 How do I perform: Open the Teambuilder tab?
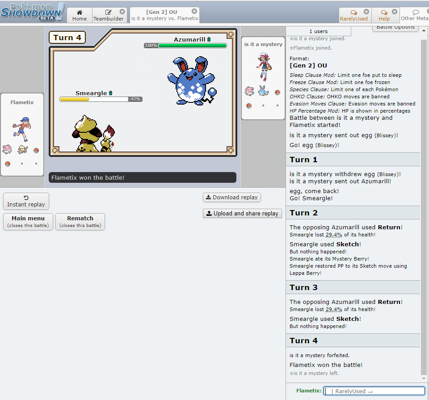point(108,15)
